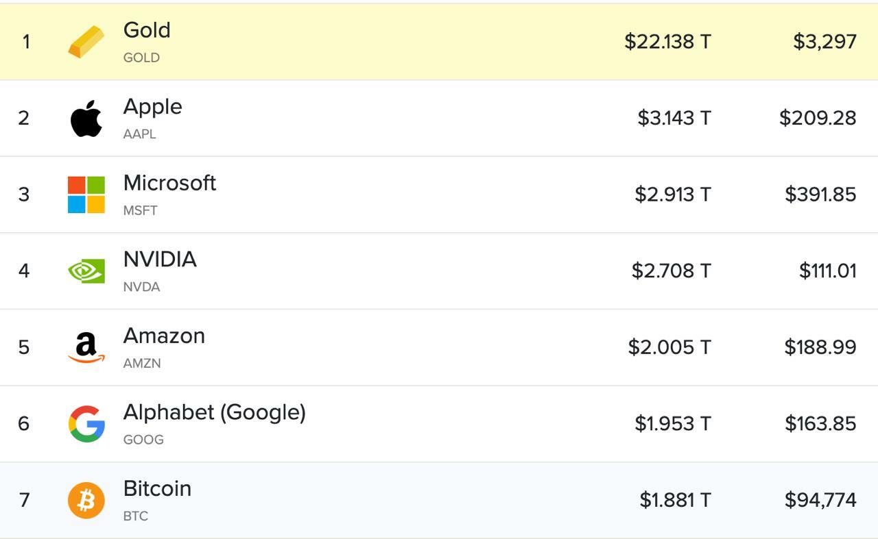This screenshot has height=539, width=878.
Task: Open the Gold asset name link
Action: (x=147, y=30)
